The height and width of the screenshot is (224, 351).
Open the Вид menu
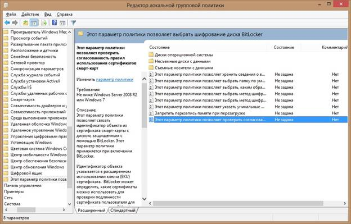pyautogui.click(x=48, y=14)
